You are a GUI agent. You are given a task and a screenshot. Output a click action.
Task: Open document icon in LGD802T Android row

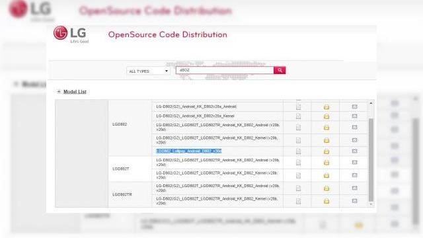click(x=298, y=163)
